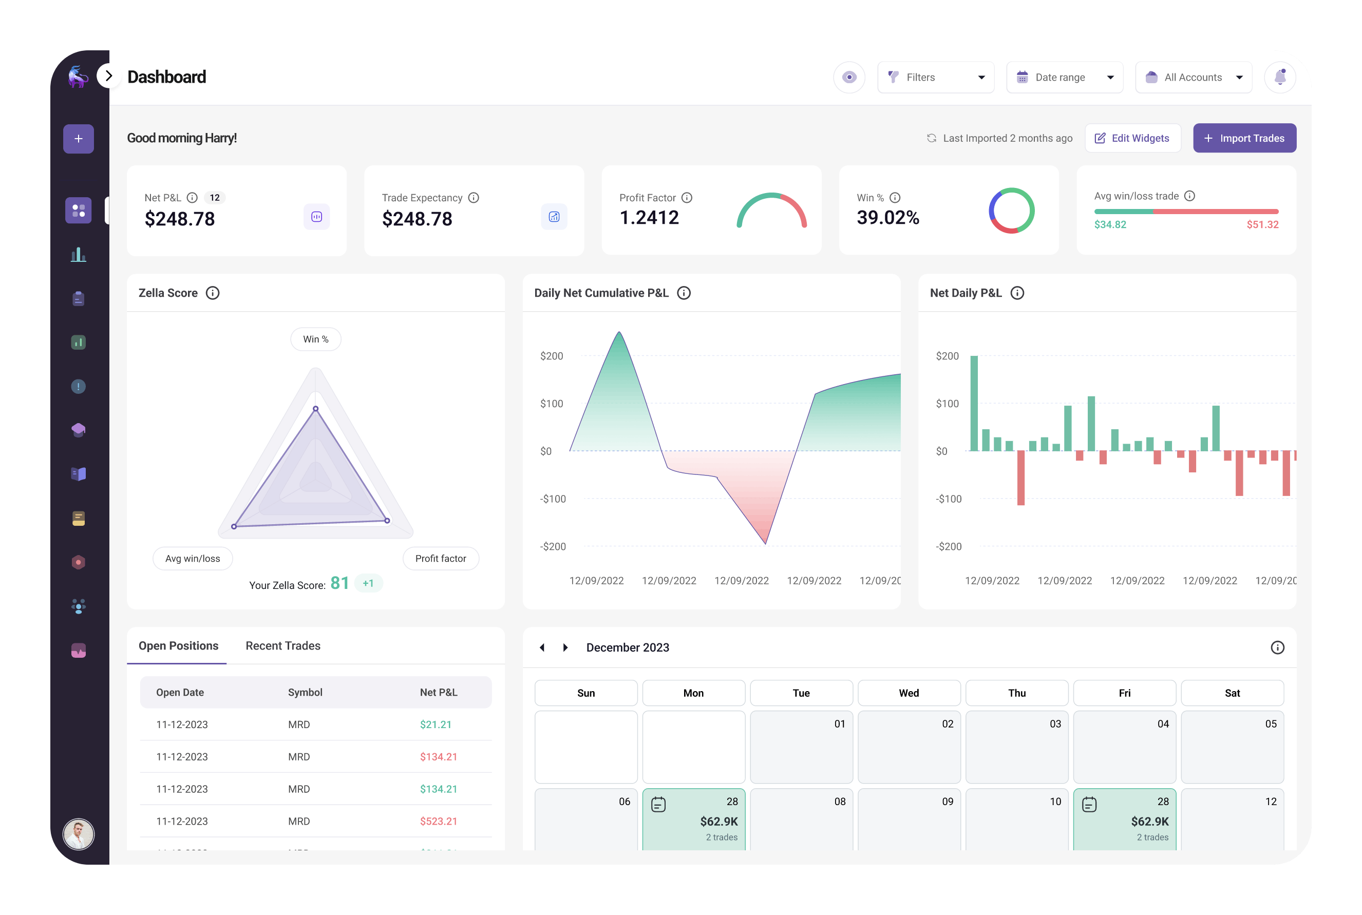This screenshot has width=1362, height=915.
Task: Click the Zella Score info icon
Action: pos(213,293)
